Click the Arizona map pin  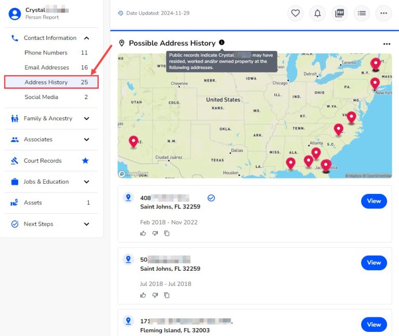click(x=134, y=141)
